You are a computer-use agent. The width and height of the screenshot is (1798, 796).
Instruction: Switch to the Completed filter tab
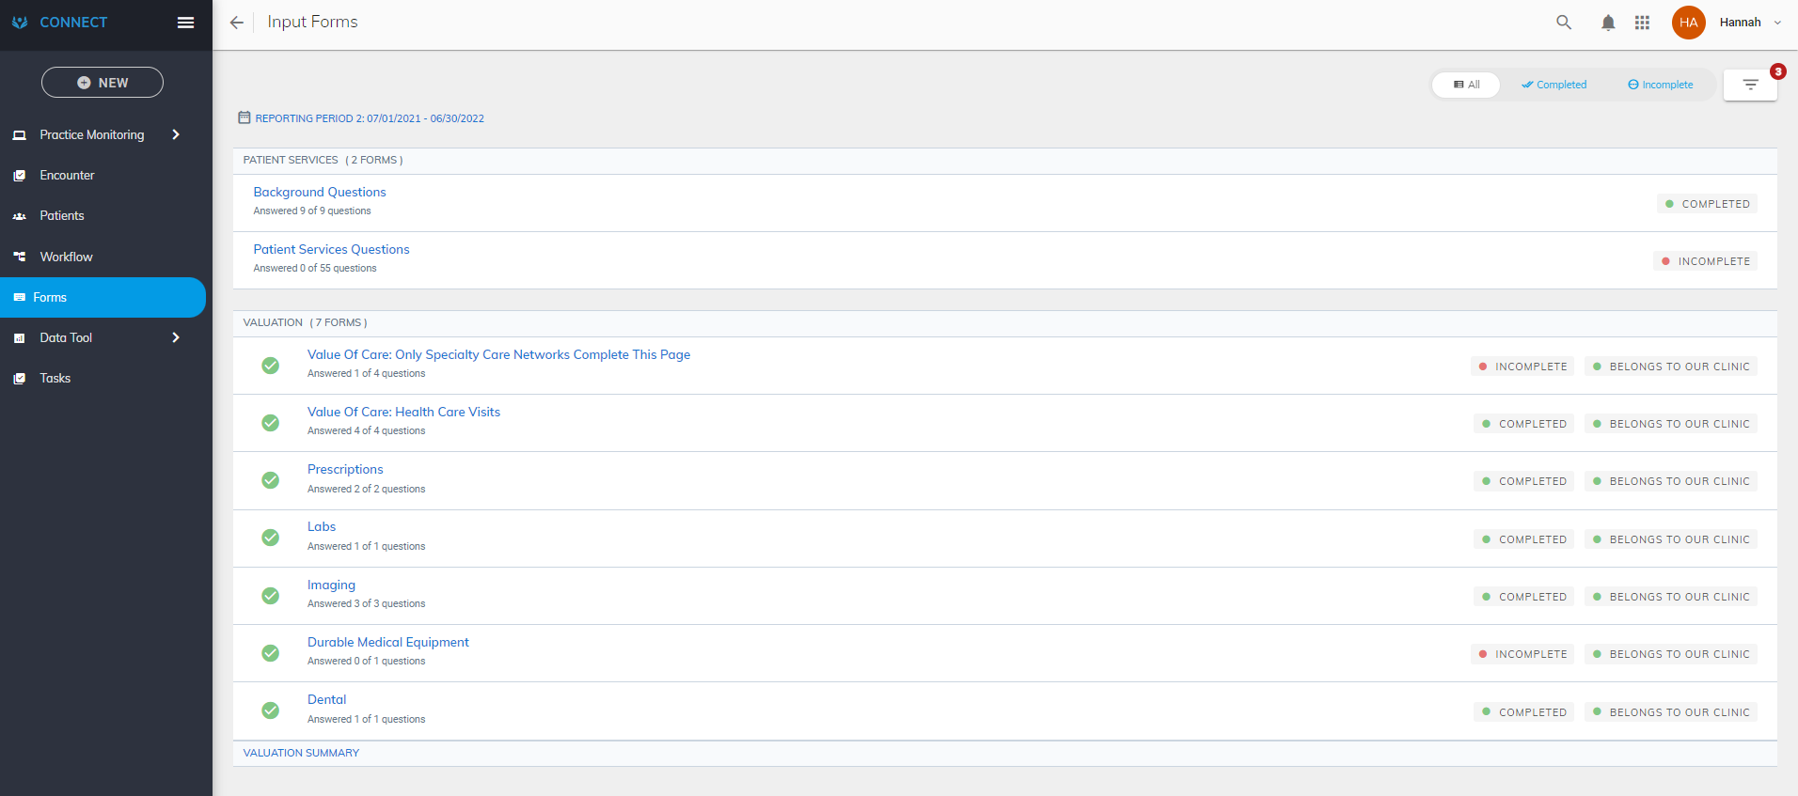pyautogui.click(x=1554, y=85)
